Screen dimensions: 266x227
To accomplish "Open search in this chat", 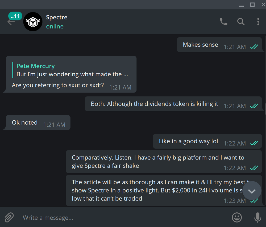I will (x=241, y=22).
